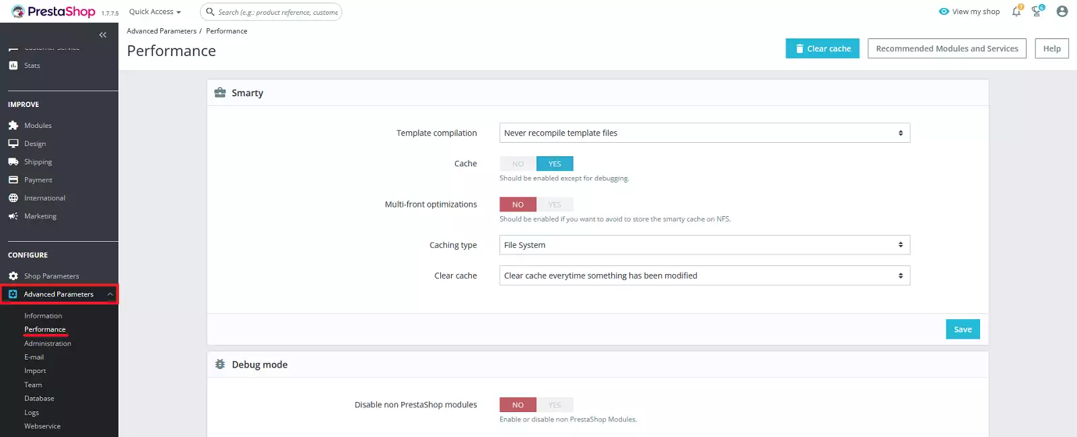Go to Administration in Advanced Parameters

point(48,343)
